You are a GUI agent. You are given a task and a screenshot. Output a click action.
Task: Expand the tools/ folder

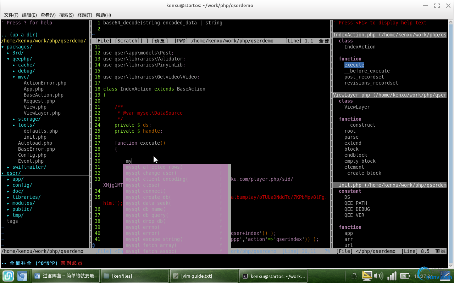[x=24, y=125]
